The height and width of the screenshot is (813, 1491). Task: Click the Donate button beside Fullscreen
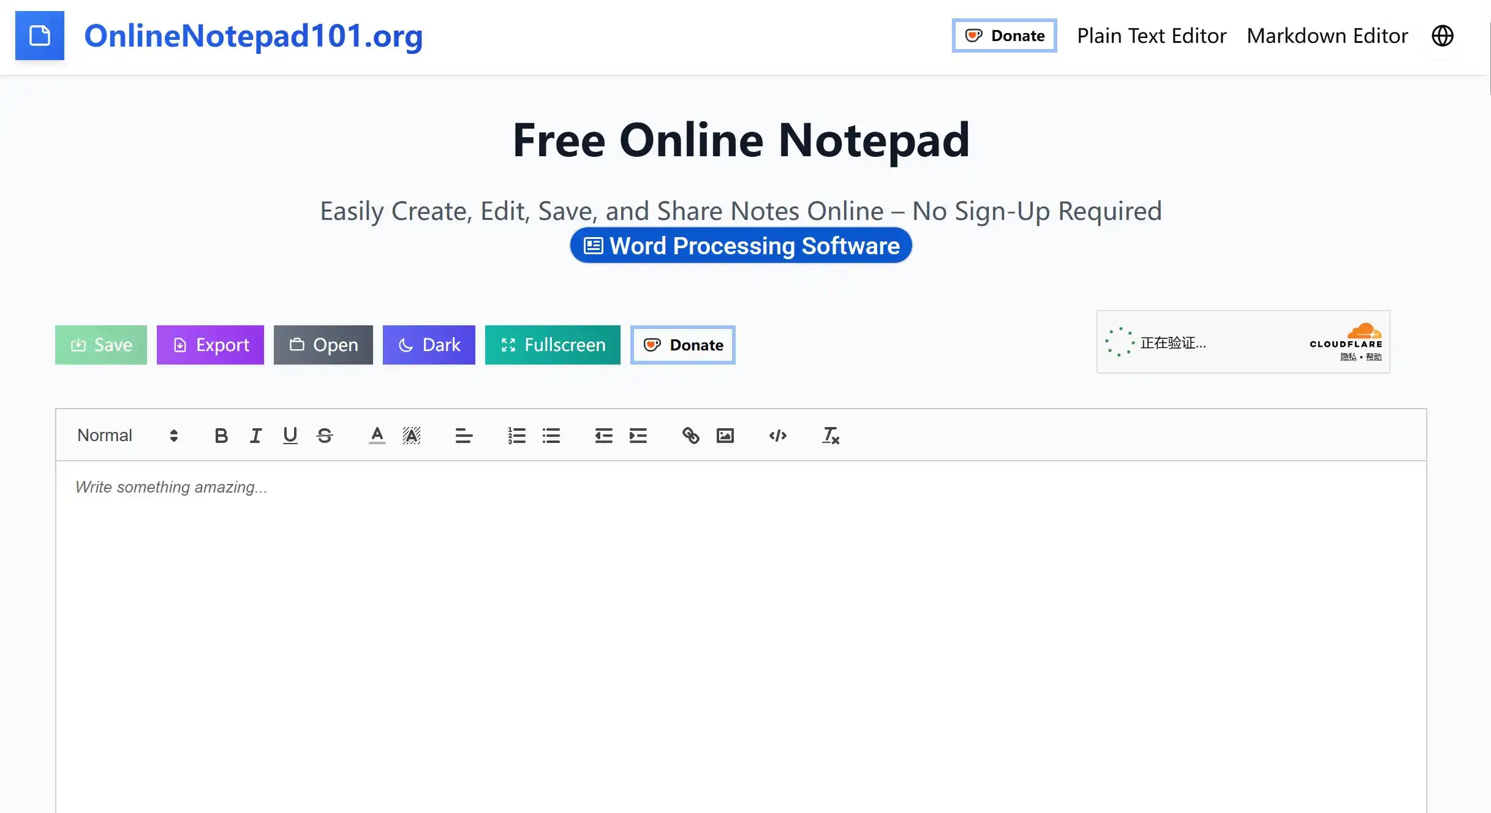(x=683, y=345)
